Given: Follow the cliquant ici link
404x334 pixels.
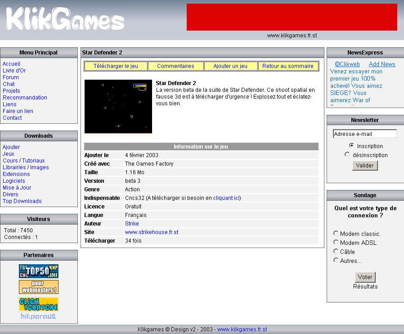Looking at the screenshot, I should (x=226, y=198).
